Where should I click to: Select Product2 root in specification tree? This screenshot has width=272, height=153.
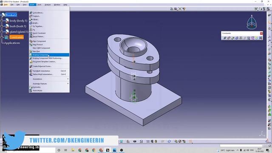coord(11,15)
